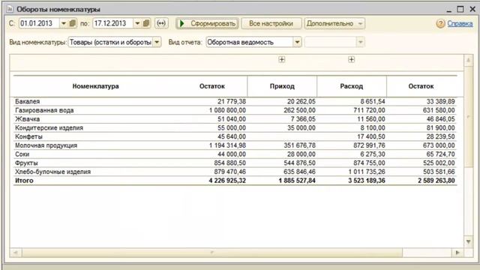480x270 pixels.
Task: Open Все настройки
Action: [x=271, y=23]
